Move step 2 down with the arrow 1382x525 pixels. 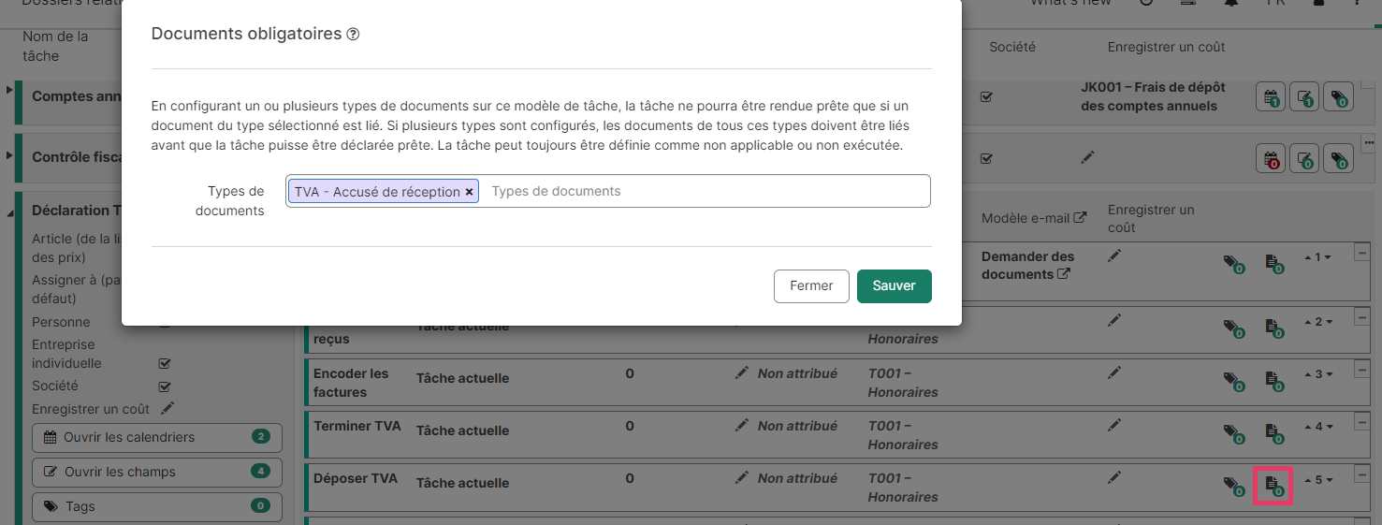[1329, 322]
